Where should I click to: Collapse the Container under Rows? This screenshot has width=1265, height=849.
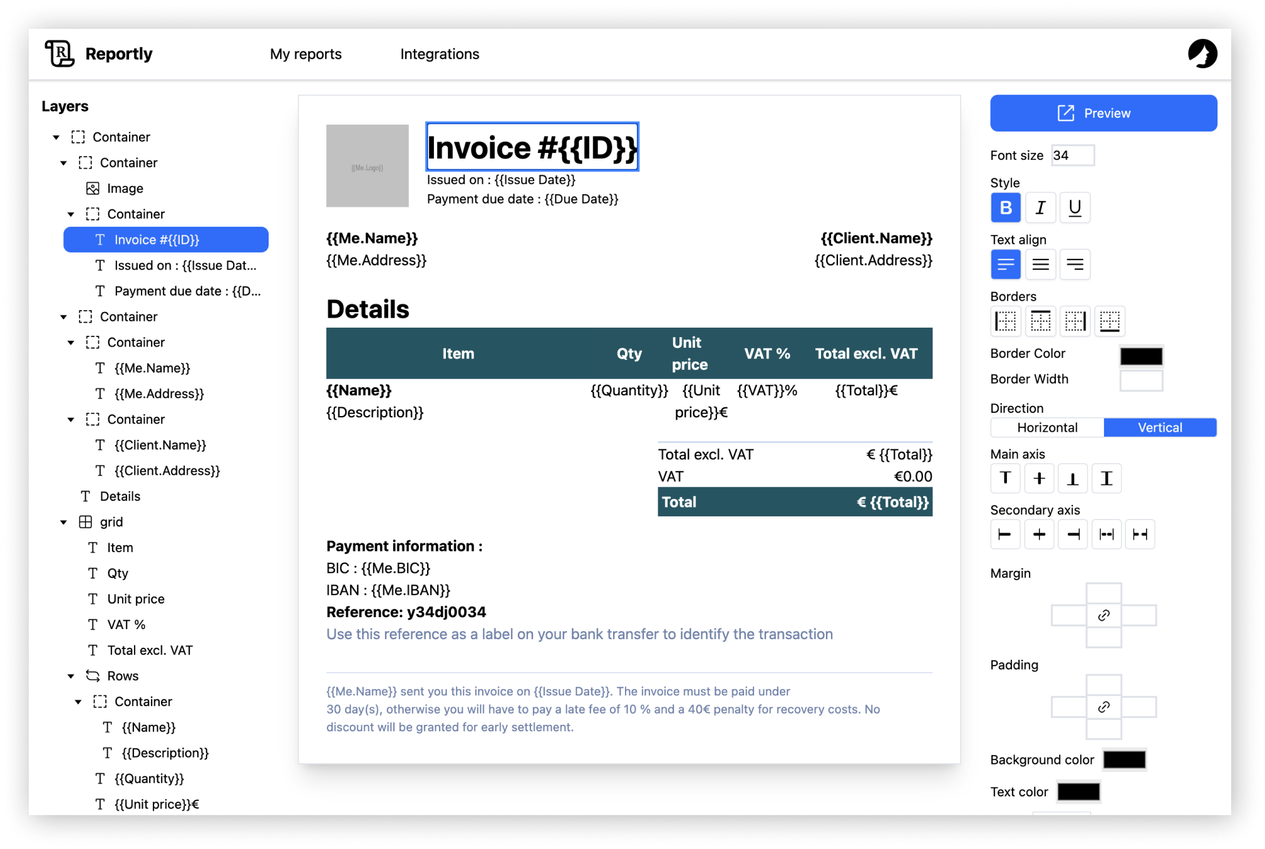click(78, 702)
